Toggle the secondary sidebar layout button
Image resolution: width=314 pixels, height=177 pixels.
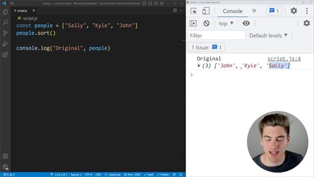tap(156, 3)
